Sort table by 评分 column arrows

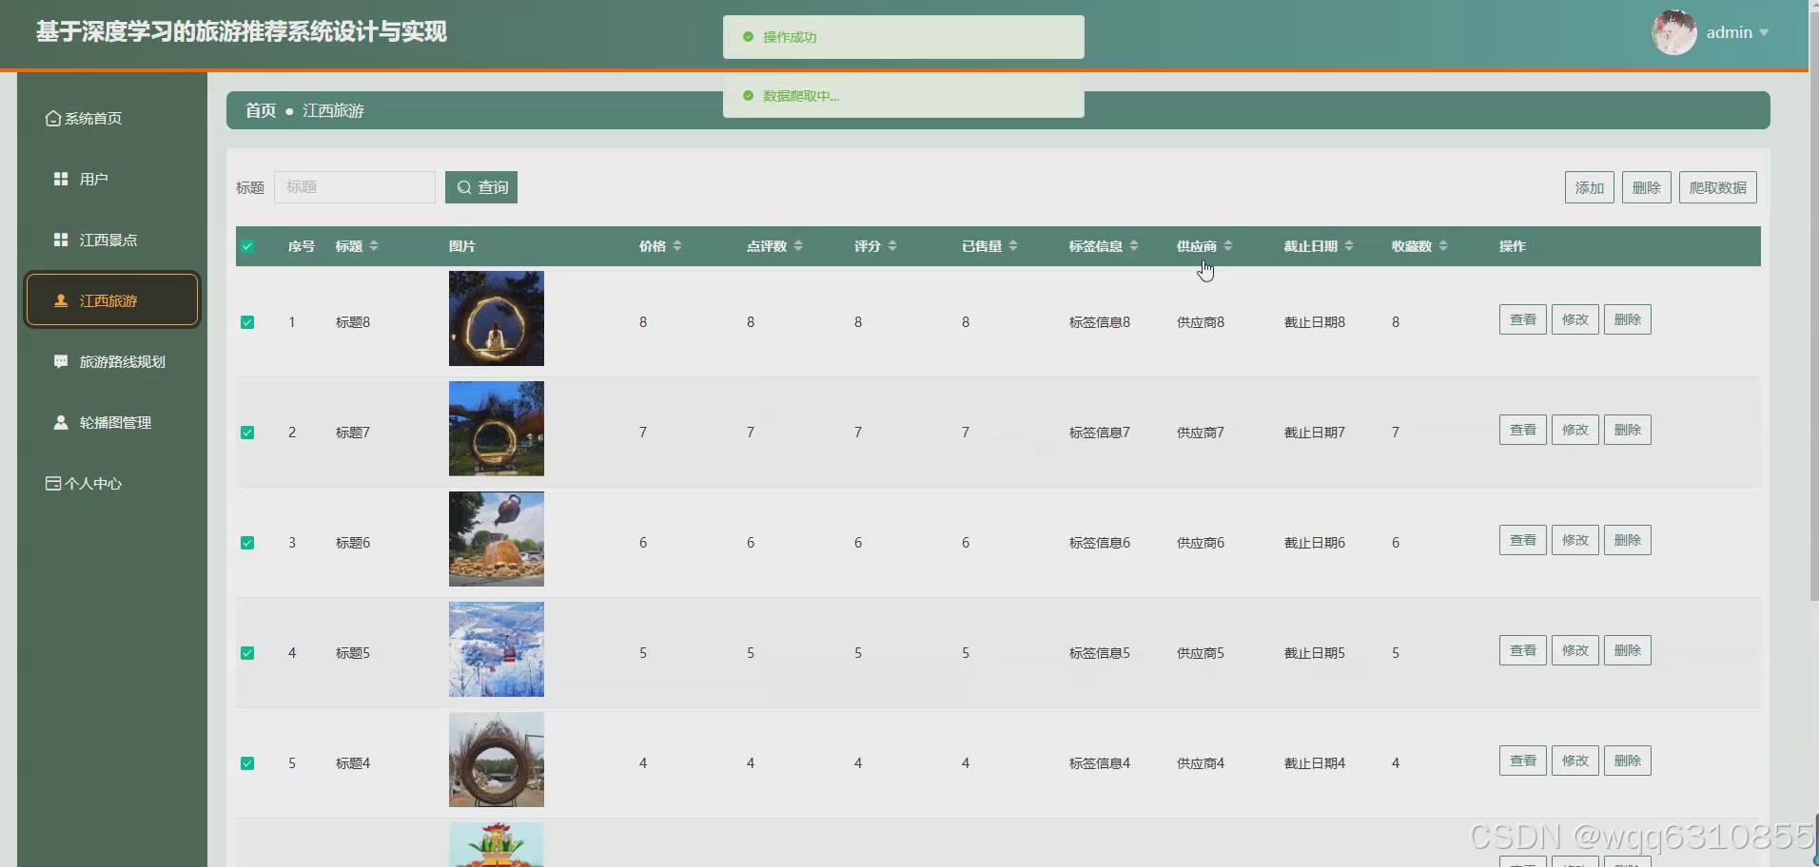(892, 246)
